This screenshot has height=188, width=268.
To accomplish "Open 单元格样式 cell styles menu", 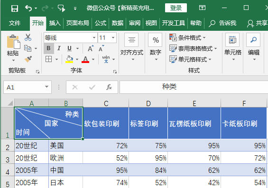I will point(190,59).
